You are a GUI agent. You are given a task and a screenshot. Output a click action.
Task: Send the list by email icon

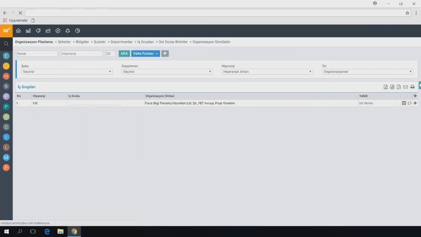click(x=406, y=87)
